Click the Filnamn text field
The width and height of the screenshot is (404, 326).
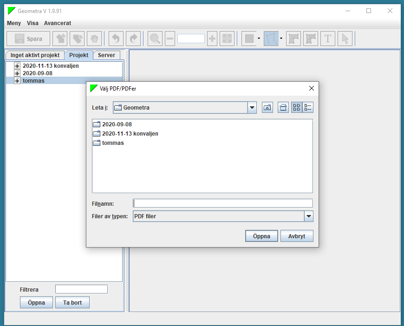point(223,203)
